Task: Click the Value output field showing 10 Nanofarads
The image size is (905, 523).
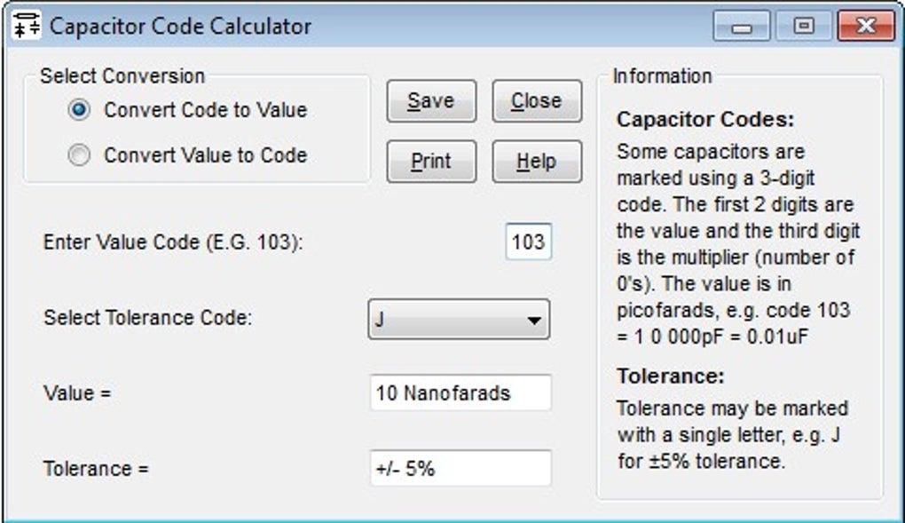Action: [x=460, y=393]
